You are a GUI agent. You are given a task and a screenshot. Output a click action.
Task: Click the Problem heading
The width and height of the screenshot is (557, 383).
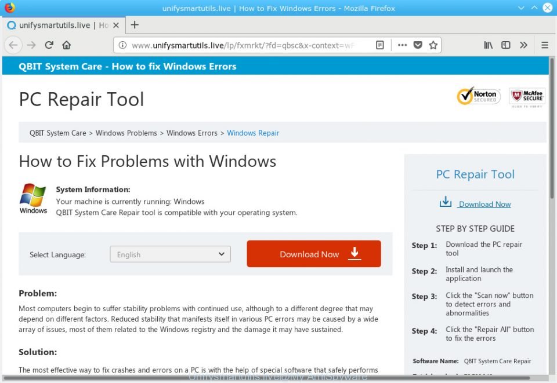point(38,293)
